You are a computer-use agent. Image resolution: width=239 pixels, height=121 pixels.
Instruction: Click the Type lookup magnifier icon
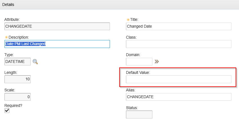(35, 61)
